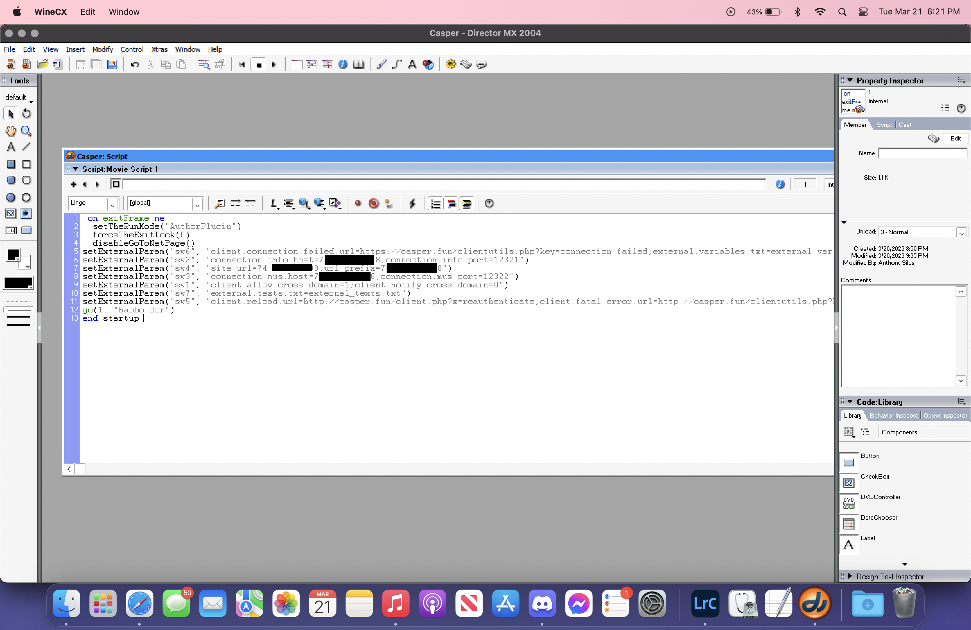Click Recompile All Modified Scripts lightning
This screenshot has height=630, width=971.
(x=412, y=203)
